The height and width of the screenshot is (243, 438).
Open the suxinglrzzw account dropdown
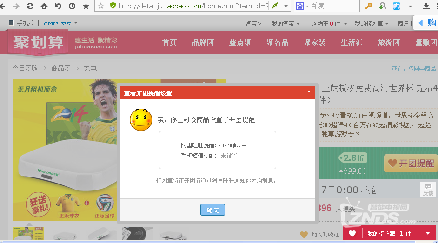click(60, 23)
